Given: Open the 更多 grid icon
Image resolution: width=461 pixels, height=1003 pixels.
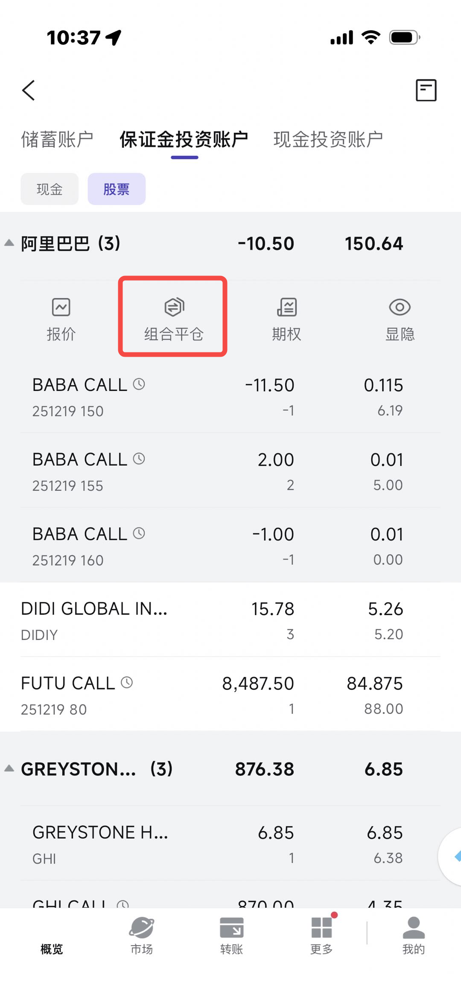Looking at the screenshot, I should [x=321, y=936].
